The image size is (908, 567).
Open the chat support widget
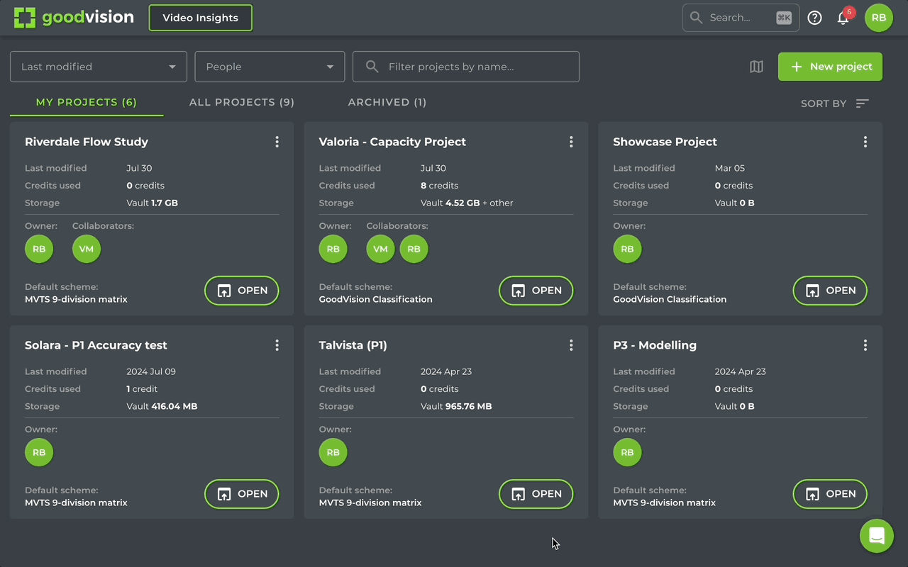(876, 536)
